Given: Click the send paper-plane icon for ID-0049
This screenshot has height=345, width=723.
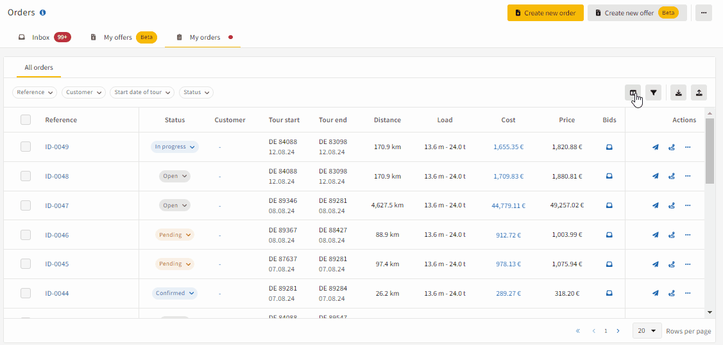Looking at the screenshot, I should click(x=655, y=147).
